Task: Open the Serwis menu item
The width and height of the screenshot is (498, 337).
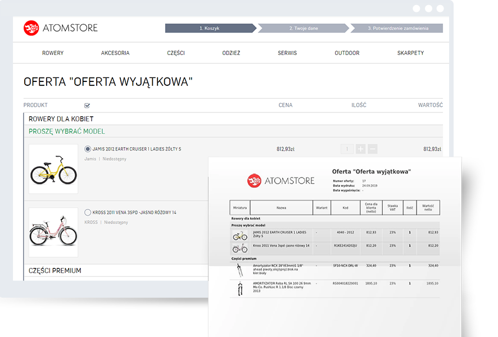Action: 287,53
